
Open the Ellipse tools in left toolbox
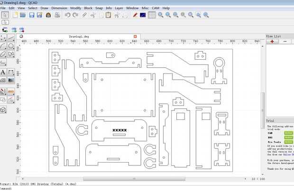(3, 54)
